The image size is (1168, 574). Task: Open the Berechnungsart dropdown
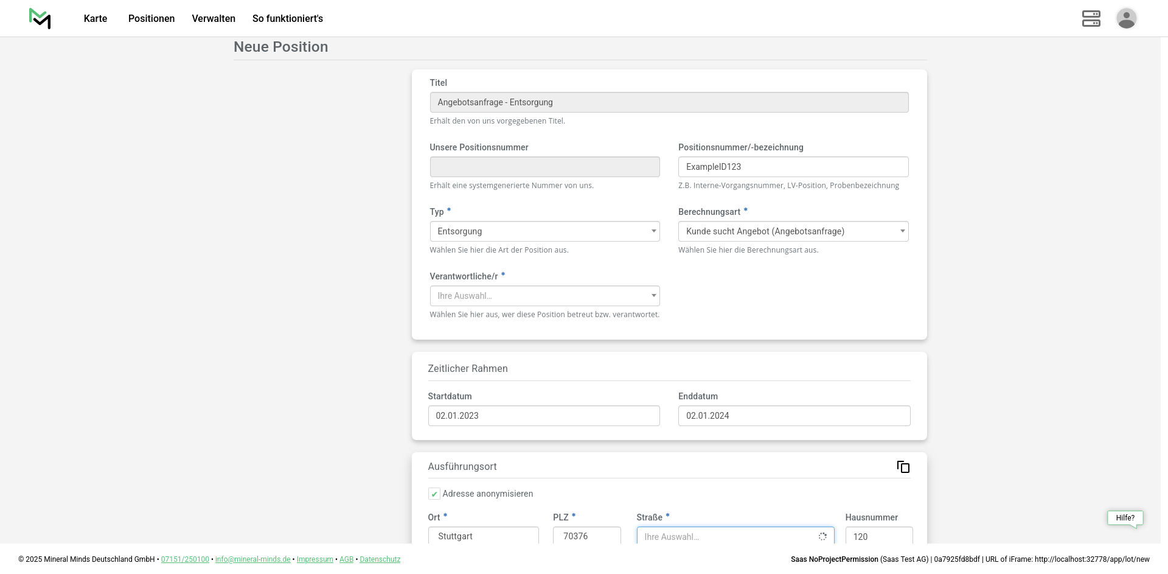(793, 231)
